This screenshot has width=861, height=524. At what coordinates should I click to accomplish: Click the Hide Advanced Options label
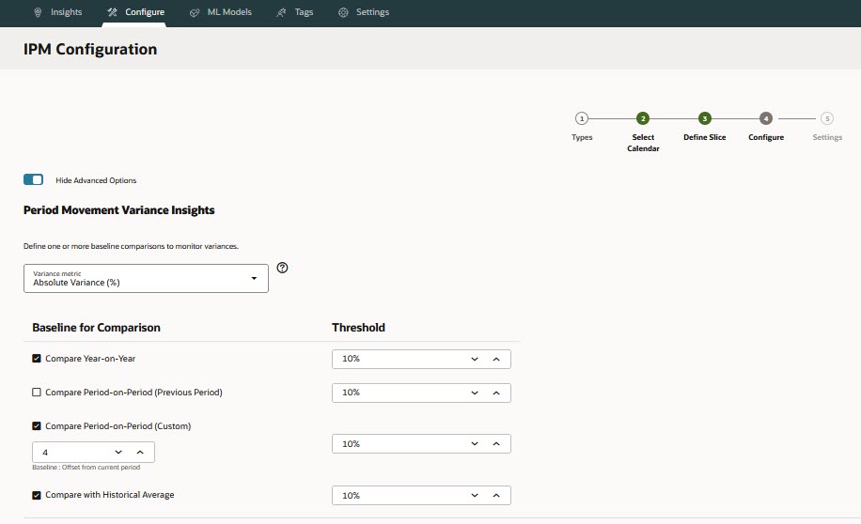tap(96, 180)
